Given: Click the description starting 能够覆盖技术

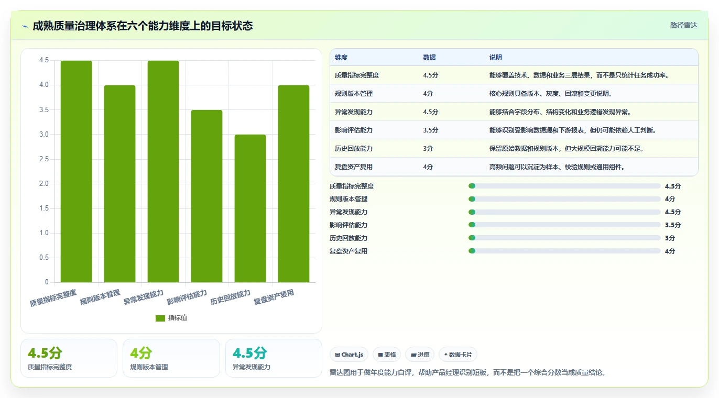Looking at the screenshot, I should 580,75.
